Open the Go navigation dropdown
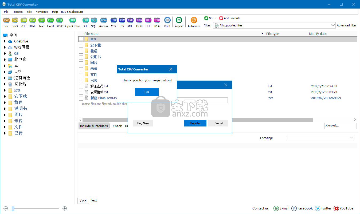Image resolution: width=360 pixels, height=214 pixels. click(x=210, y=18)
